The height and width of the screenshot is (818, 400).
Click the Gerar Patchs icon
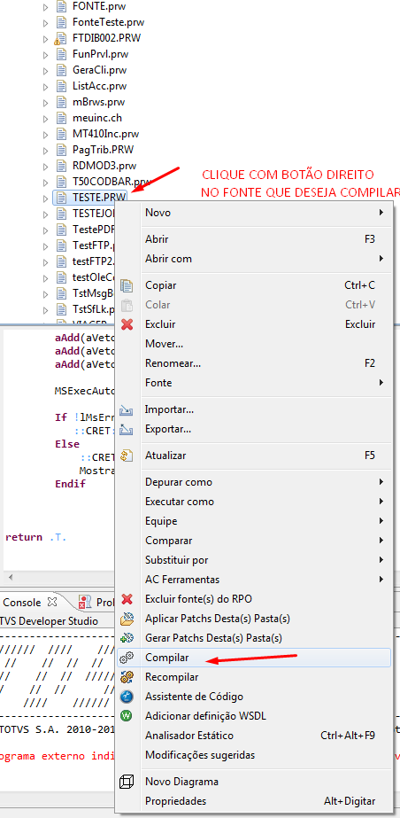coord(127,638)
